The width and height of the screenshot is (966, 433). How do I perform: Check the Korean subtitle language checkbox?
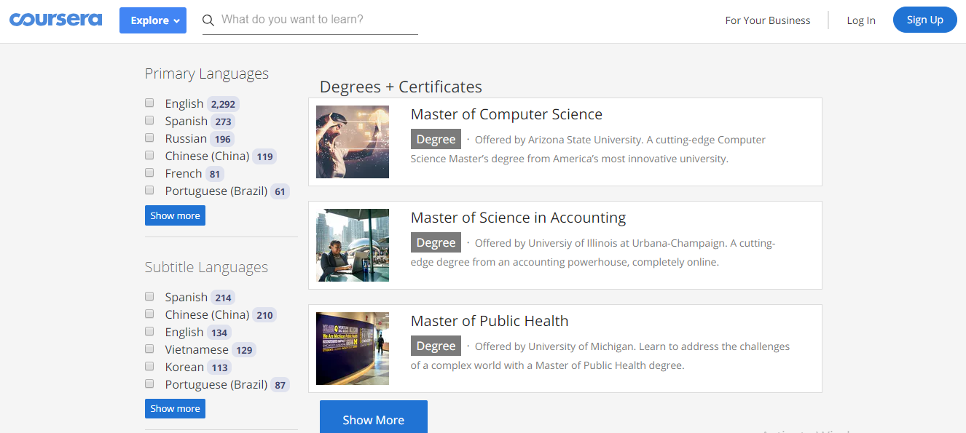149,366
